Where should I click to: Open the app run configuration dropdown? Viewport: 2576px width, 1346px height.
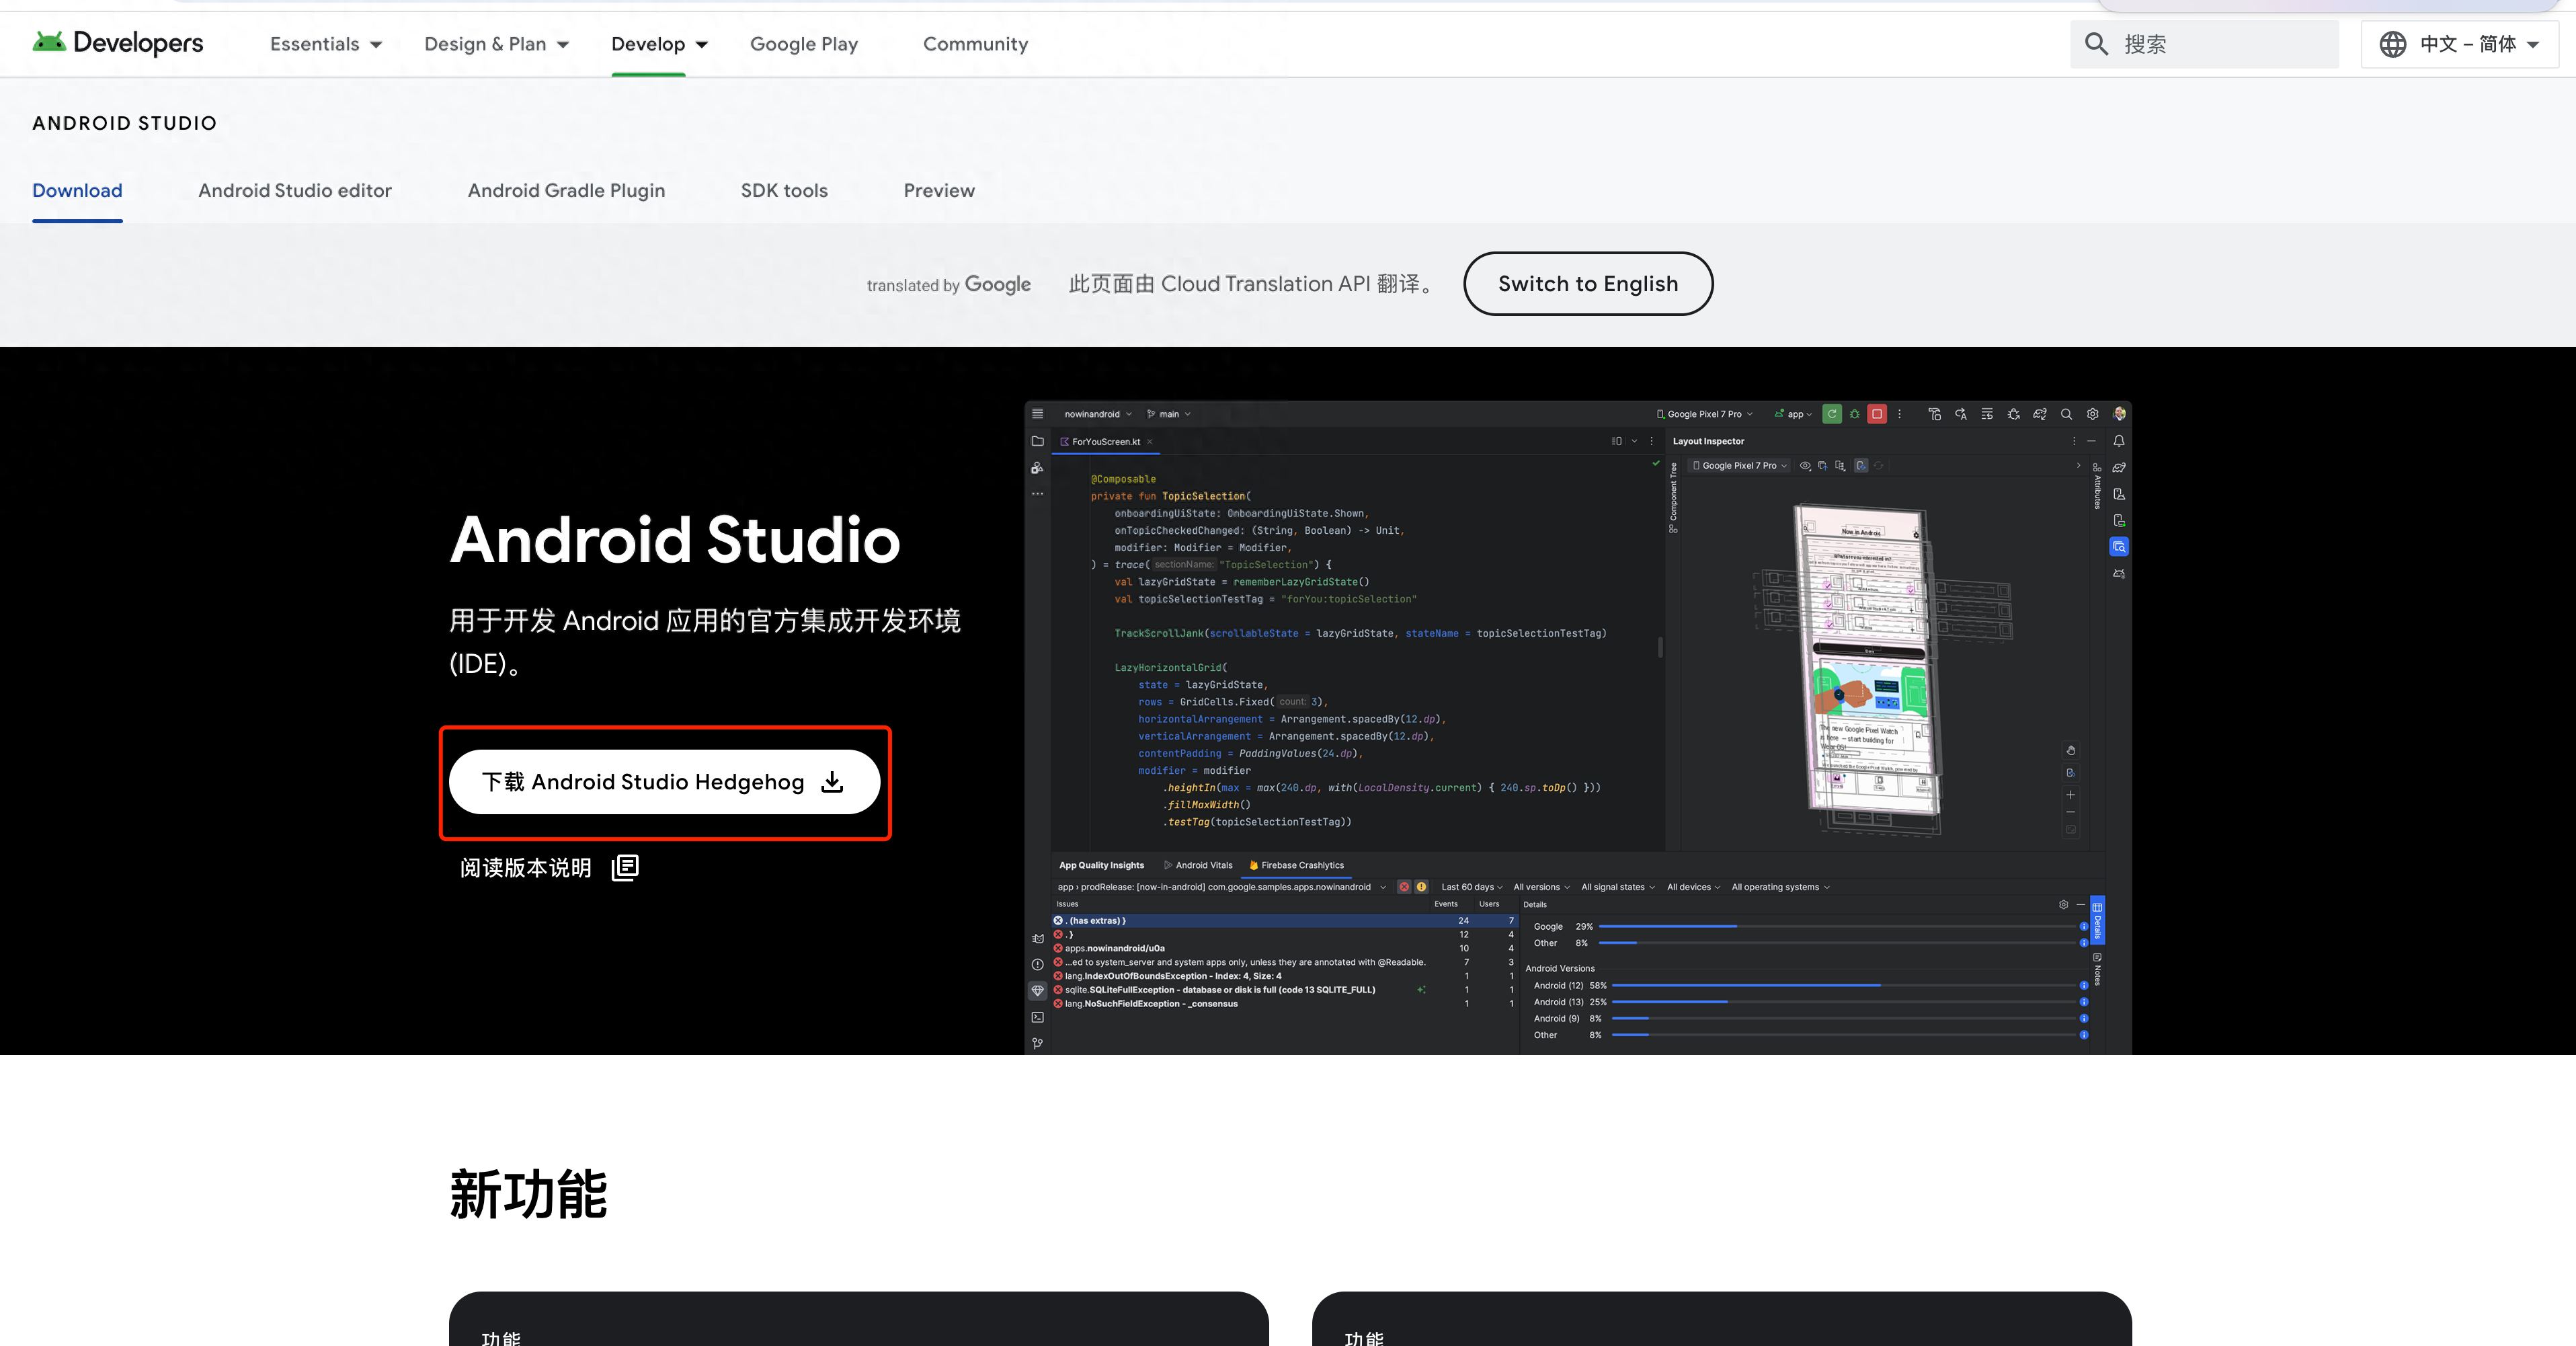pos(1793,414)
